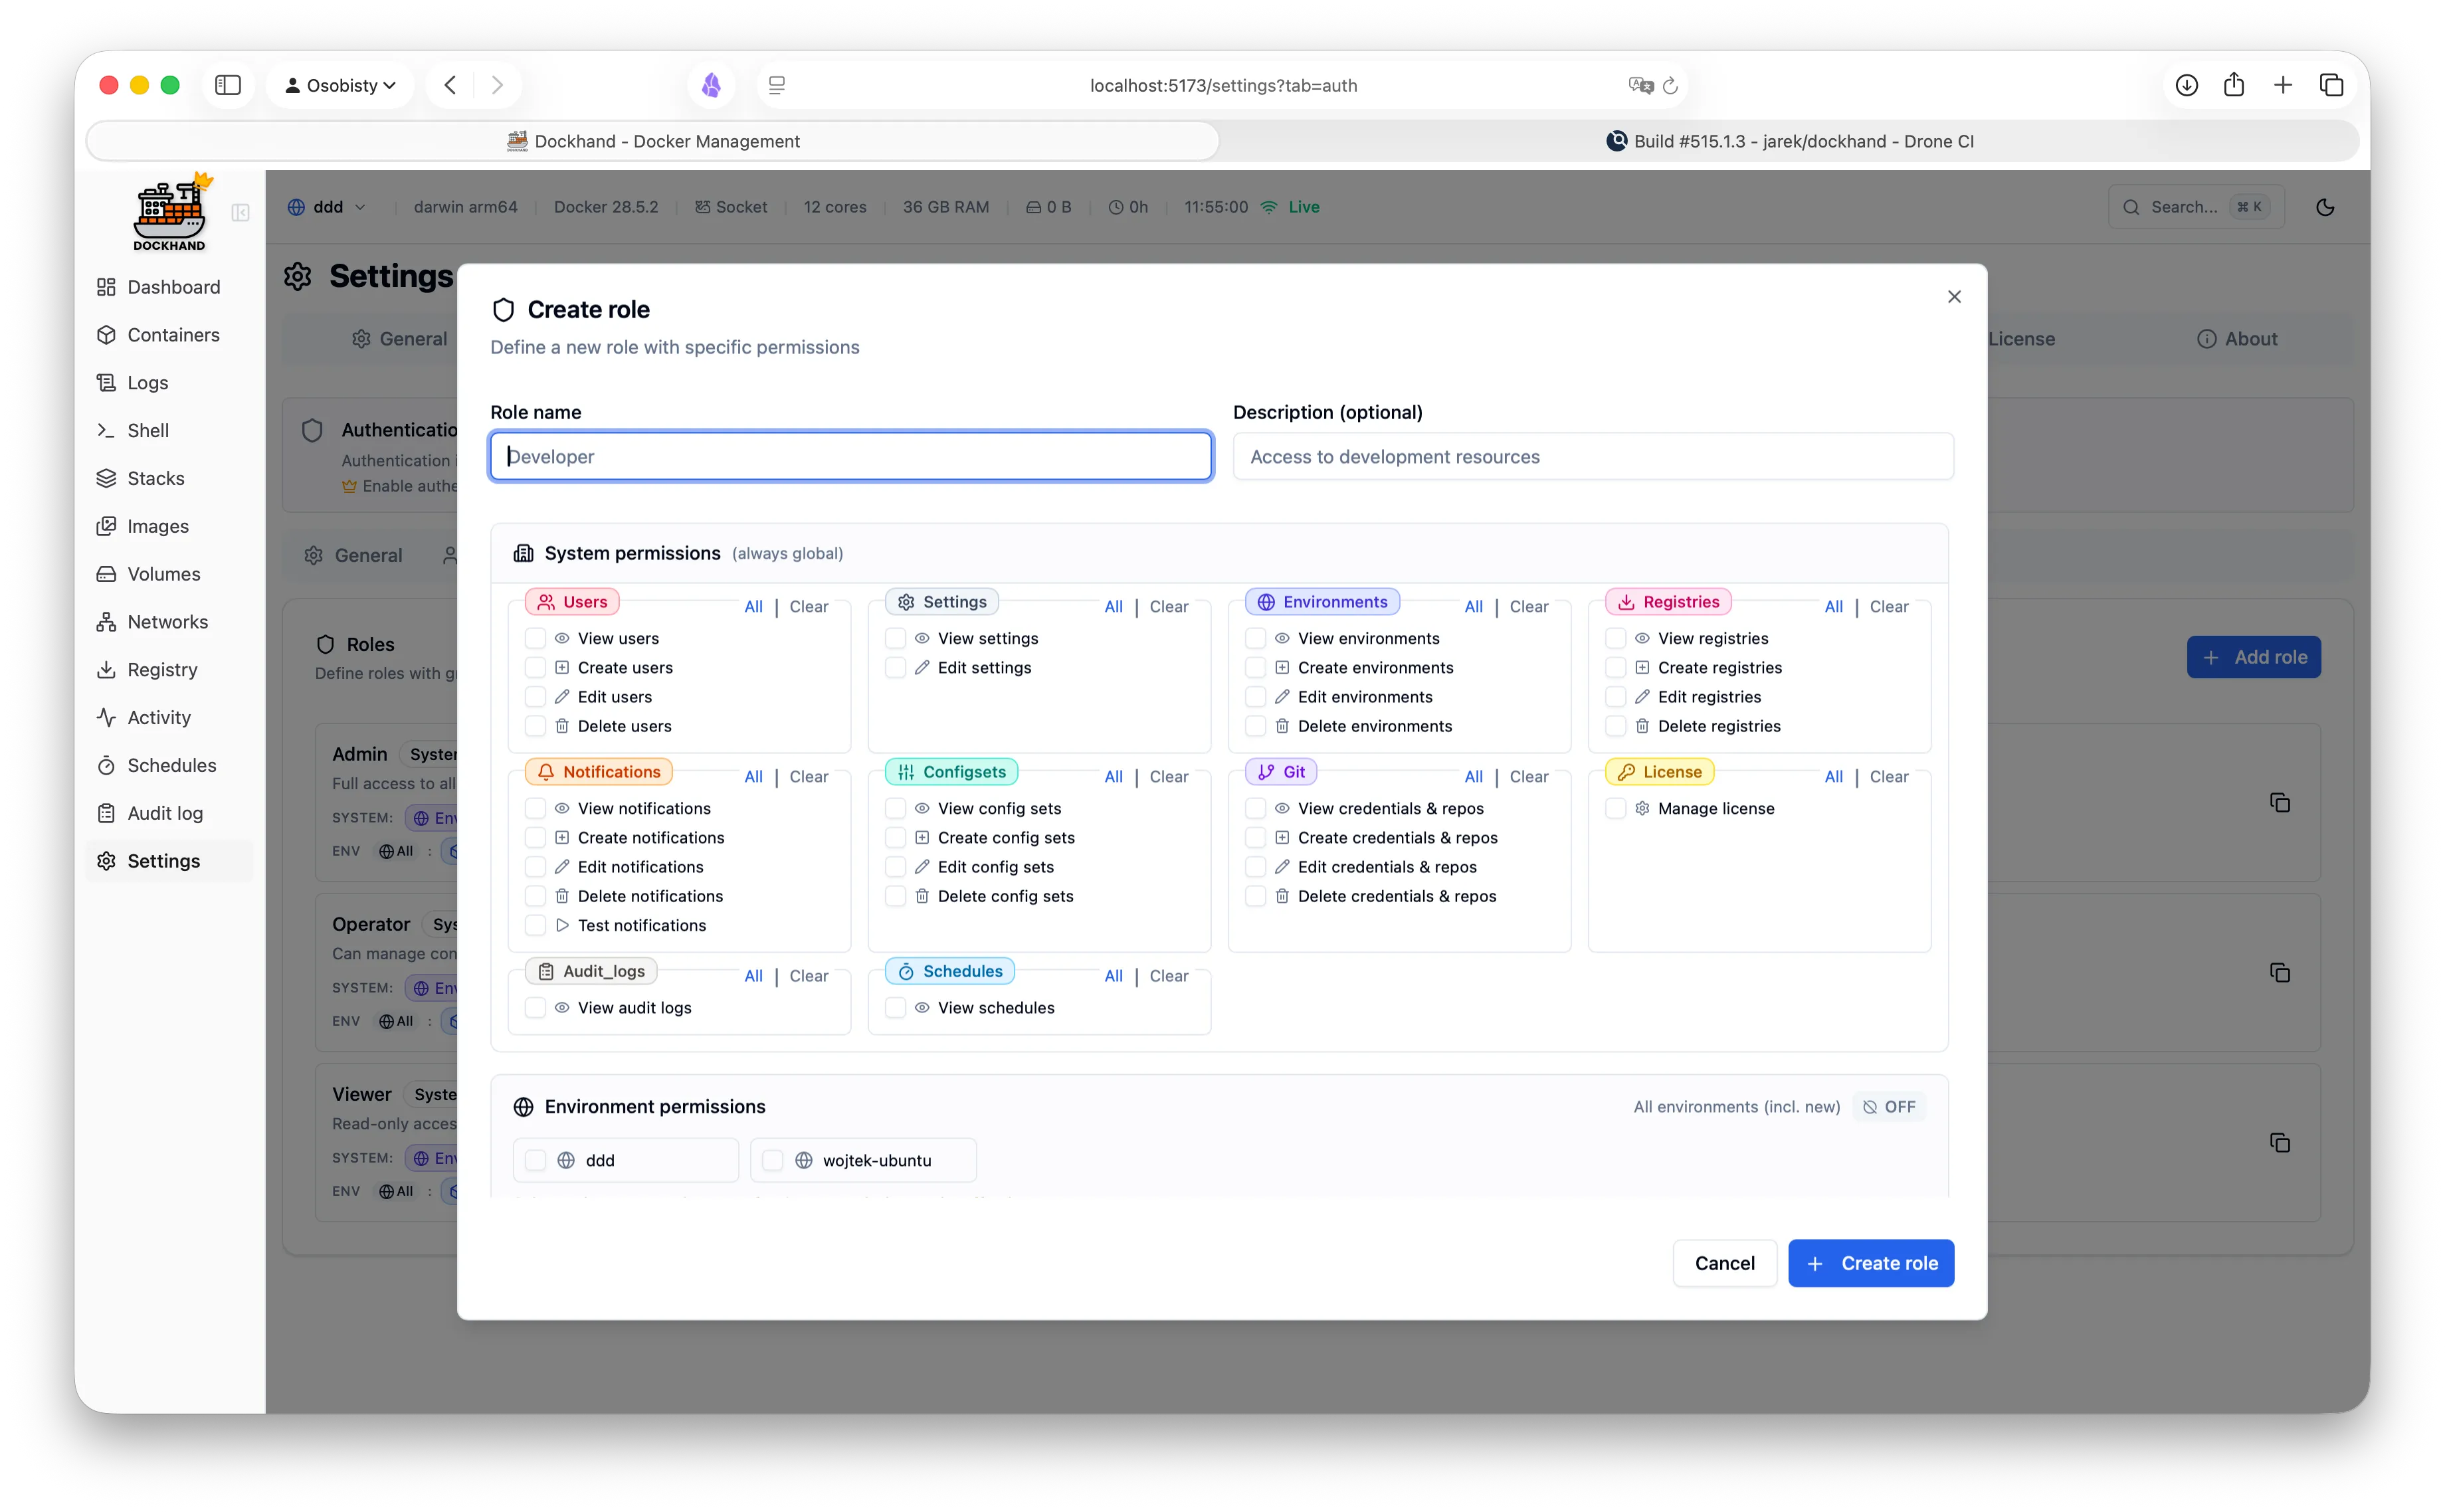Select the wojtek-ubuntu environment checkbox
The image size is (2445, 1512).
pos(773,1160)
